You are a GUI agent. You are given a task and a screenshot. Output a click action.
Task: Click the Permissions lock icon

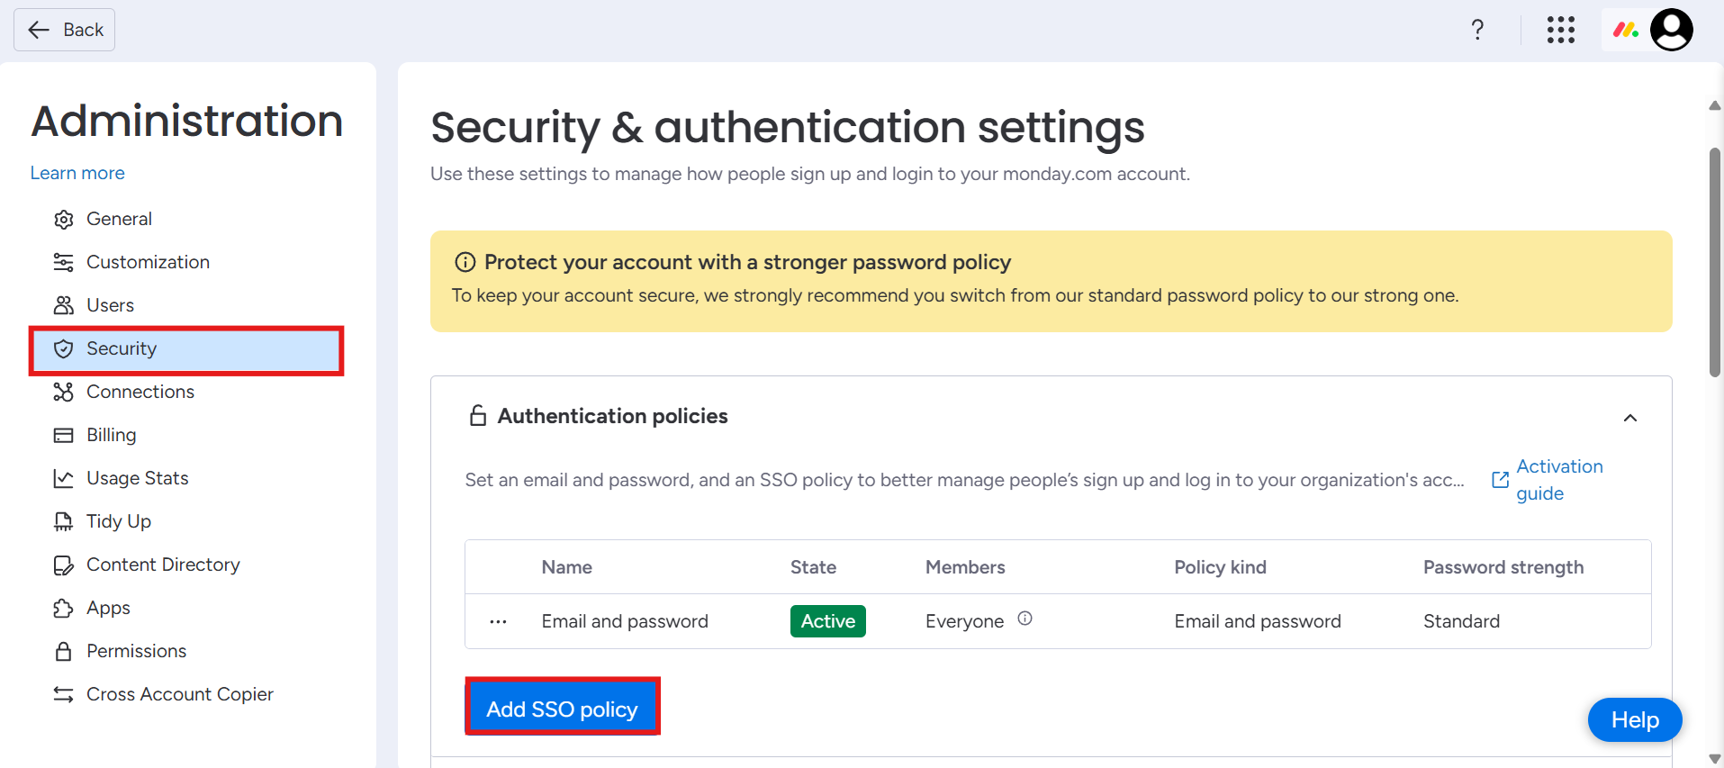pos(63,651)
